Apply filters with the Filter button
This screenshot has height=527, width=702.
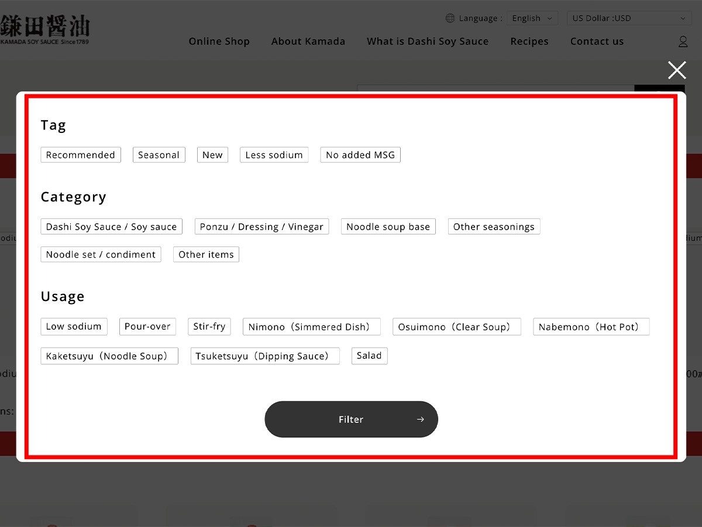[351, 419]
